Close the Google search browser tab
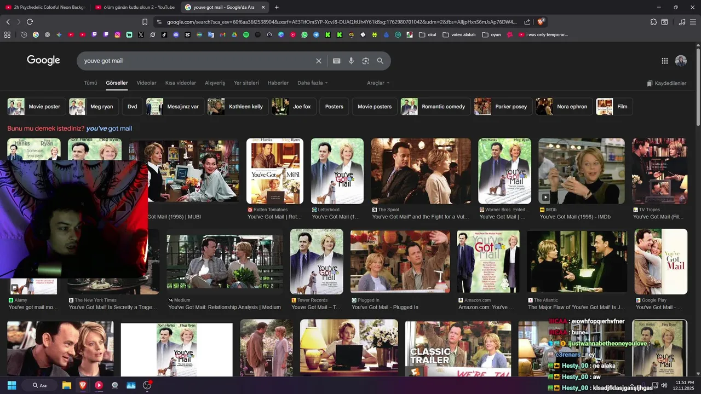 (x=263, y=7)
